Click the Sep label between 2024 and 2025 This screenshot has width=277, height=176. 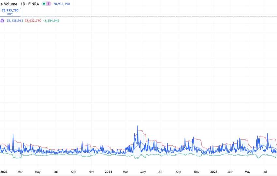[179, 171]
